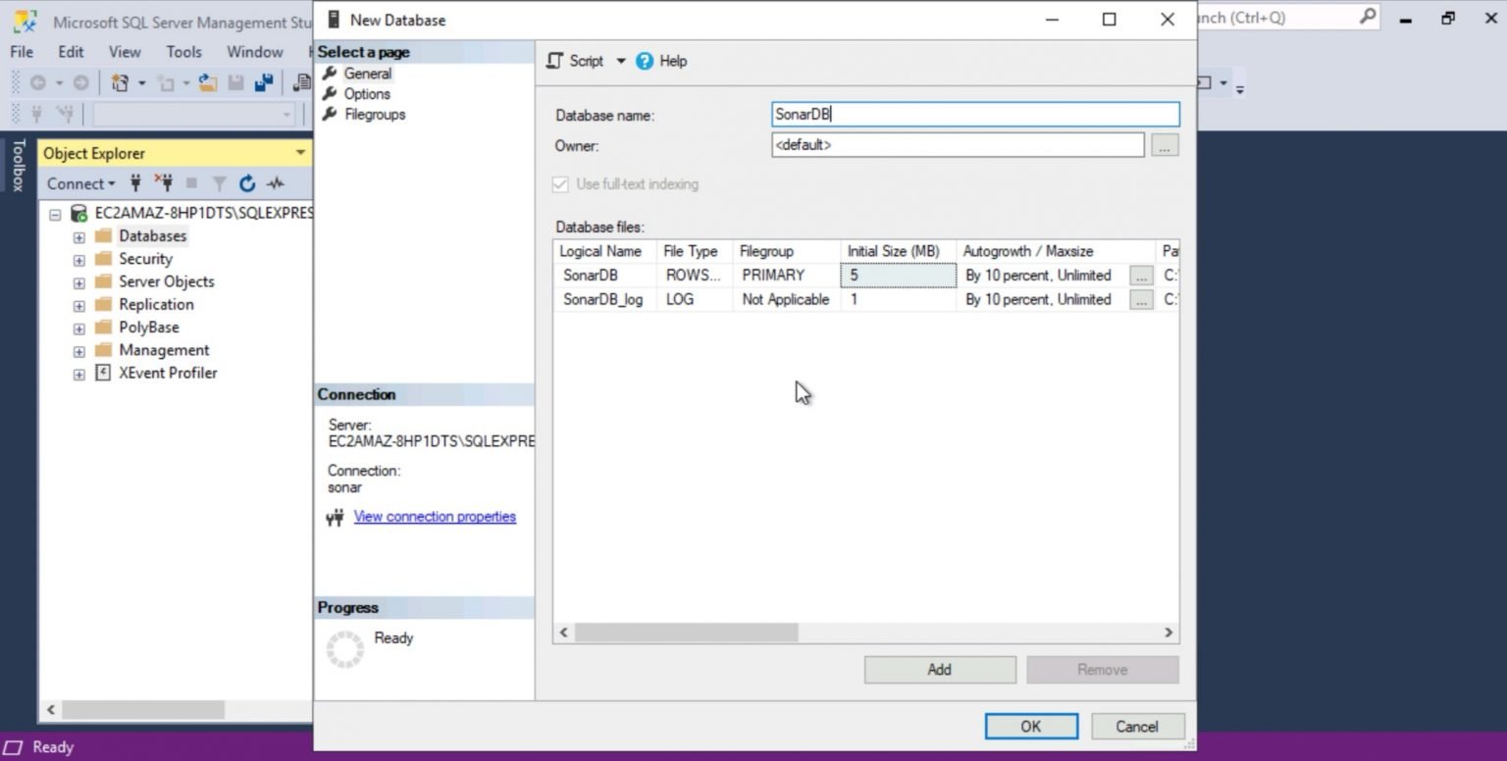Open the Tools menu
The width and height of the screenshot is (1507, 761).
click(183, 51)
